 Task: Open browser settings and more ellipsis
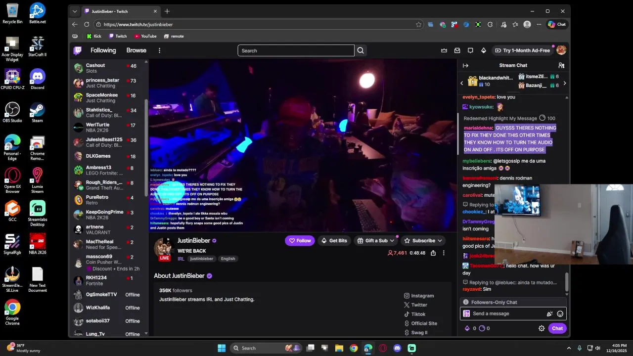(539, 24)
